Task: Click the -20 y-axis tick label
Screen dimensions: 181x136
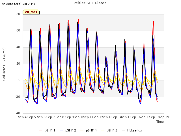Action: click(18, 97)
